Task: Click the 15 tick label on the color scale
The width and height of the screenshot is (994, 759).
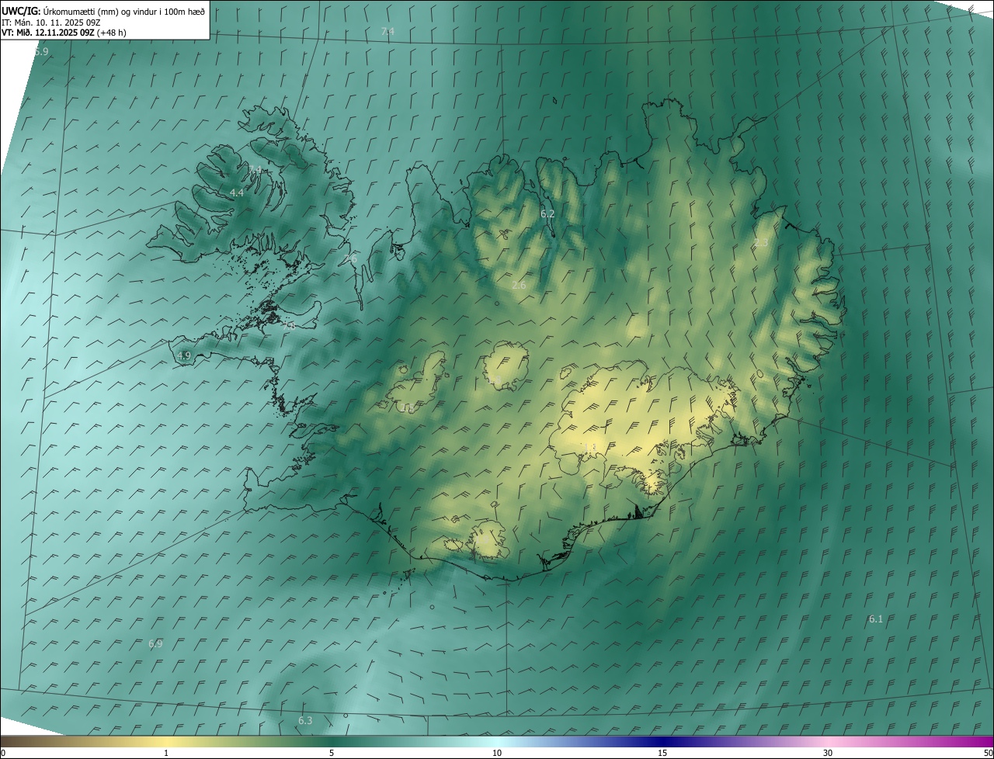Action: click(662, 754)
